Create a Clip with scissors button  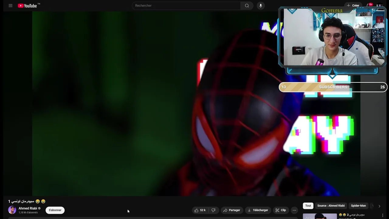coord(281,210)
